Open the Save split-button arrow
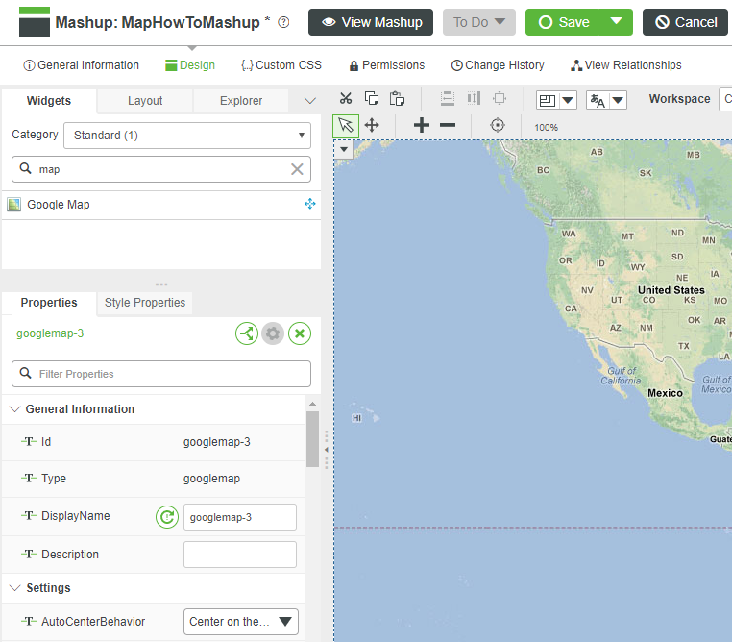 [616, 22]
